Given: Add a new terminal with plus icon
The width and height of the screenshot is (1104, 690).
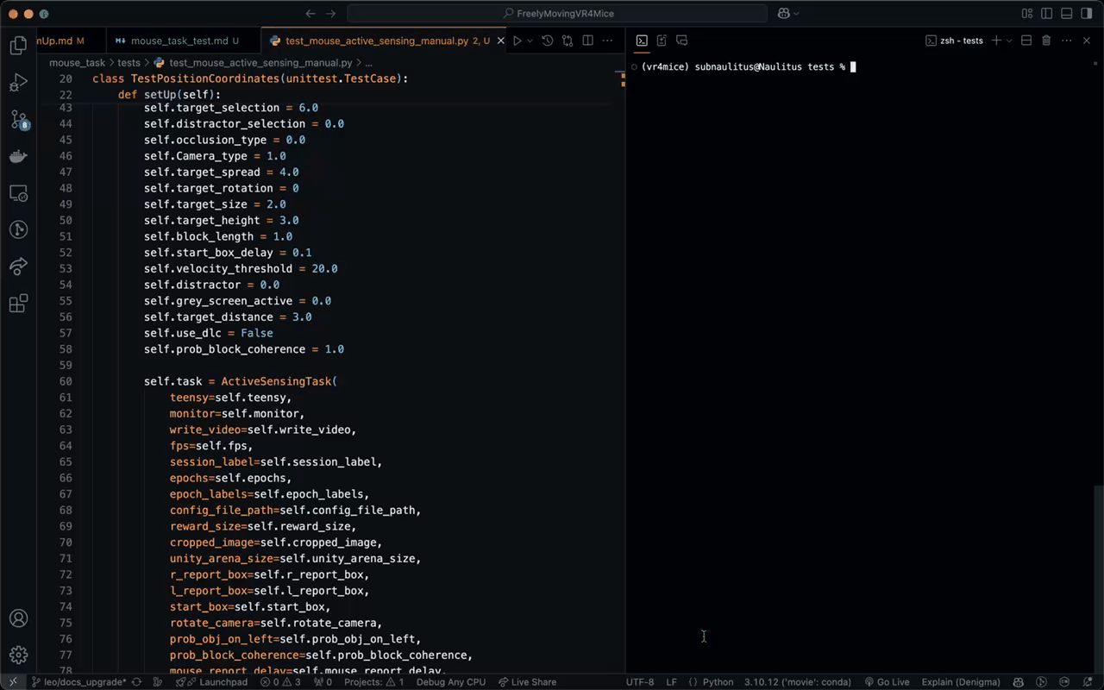Looking at the screenshot, I should 996,41.
